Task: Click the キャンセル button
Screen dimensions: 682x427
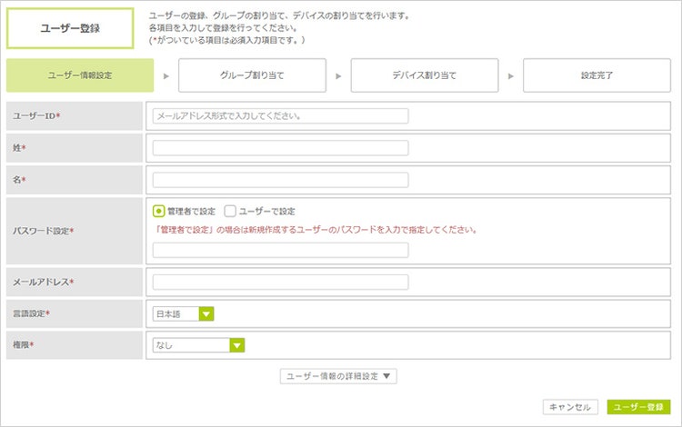Action: pyautogui.click(x=570, y=407)
